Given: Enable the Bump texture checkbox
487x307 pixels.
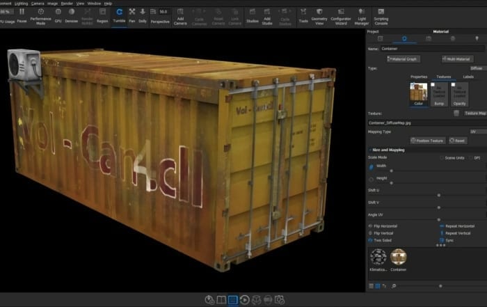Looking at the screenshot, I should [x=433, y=84].
